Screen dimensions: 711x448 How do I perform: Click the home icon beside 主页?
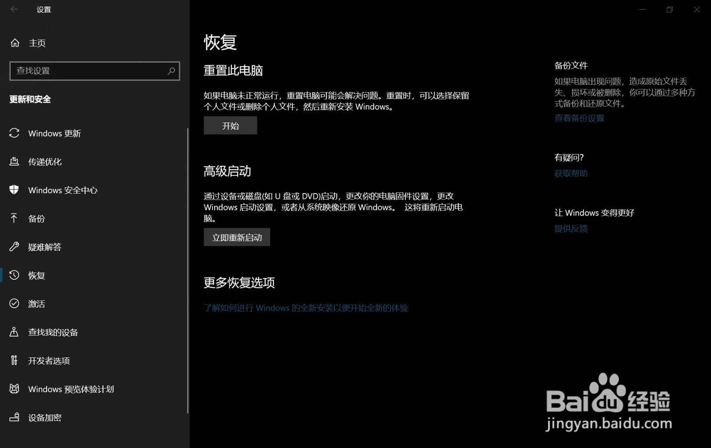point(15,43)
